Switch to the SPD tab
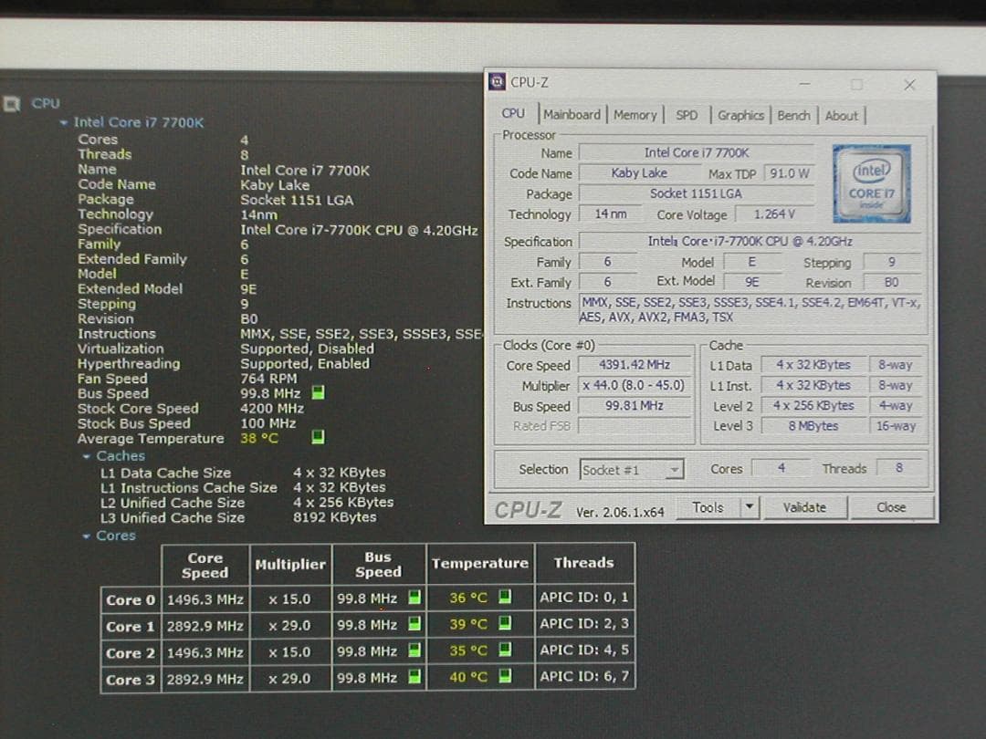 pos(687,114)
